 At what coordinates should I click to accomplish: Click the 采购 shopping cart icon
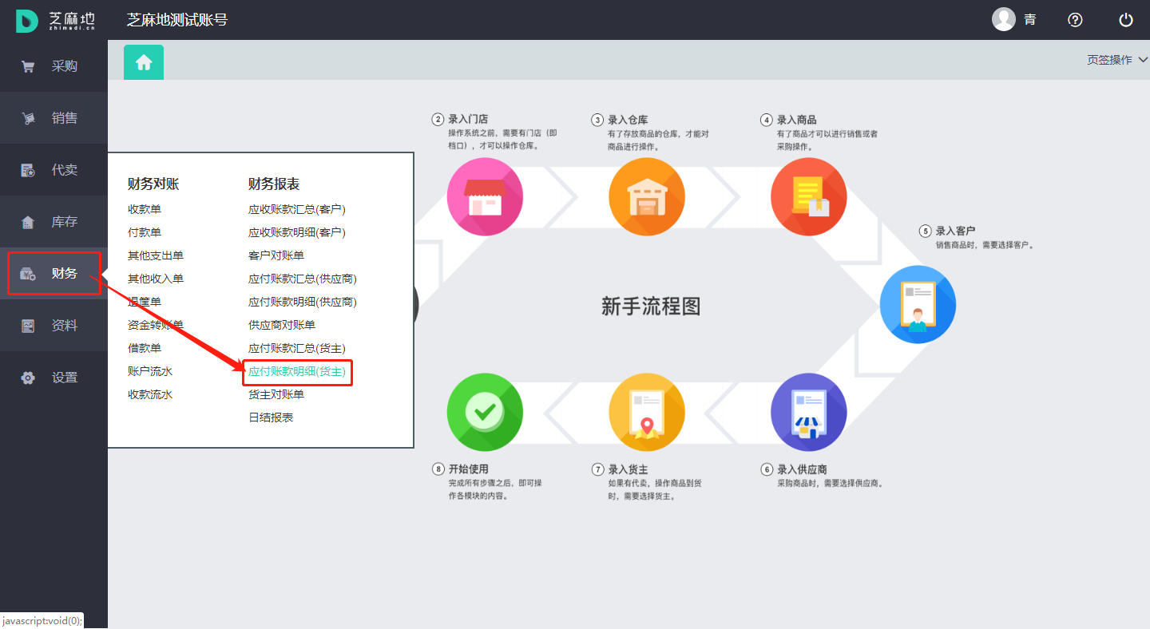28,67
